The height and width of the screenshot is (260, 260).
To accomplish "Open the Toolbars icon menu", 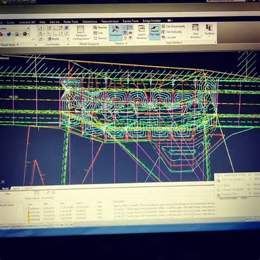I will (x=209, y=28).
